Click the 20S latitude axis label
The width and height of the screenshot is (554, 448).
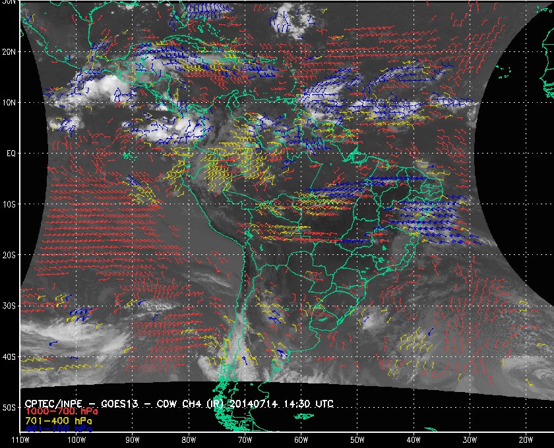[x=9, y=255]
